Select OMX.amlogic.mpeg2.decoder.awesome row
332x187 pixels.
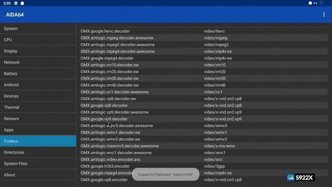(x=204, y=45)
